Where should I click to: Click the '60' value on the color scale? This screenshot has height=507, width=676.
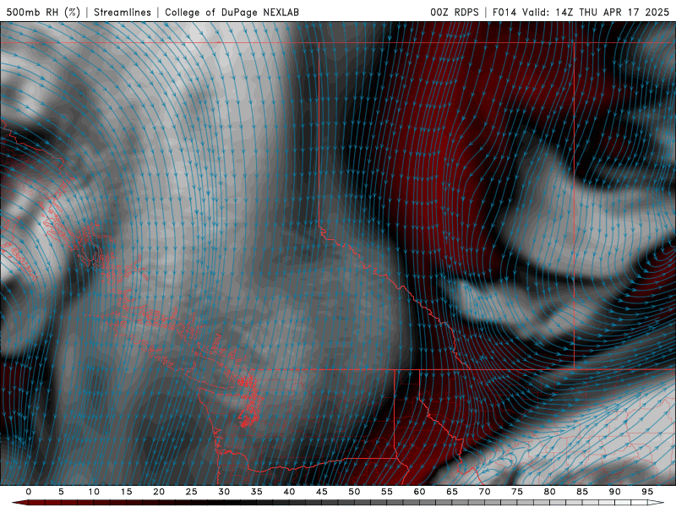pos(419,492)
